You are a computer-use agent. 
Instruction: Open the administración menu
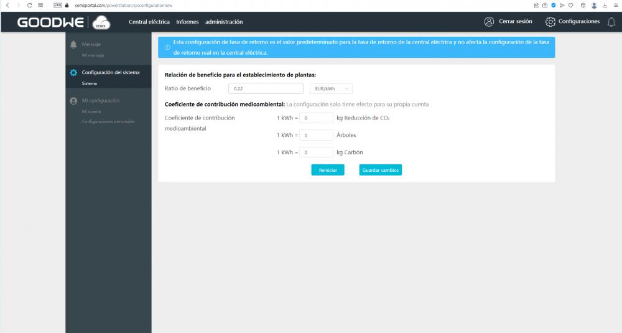tap(224, 22)
